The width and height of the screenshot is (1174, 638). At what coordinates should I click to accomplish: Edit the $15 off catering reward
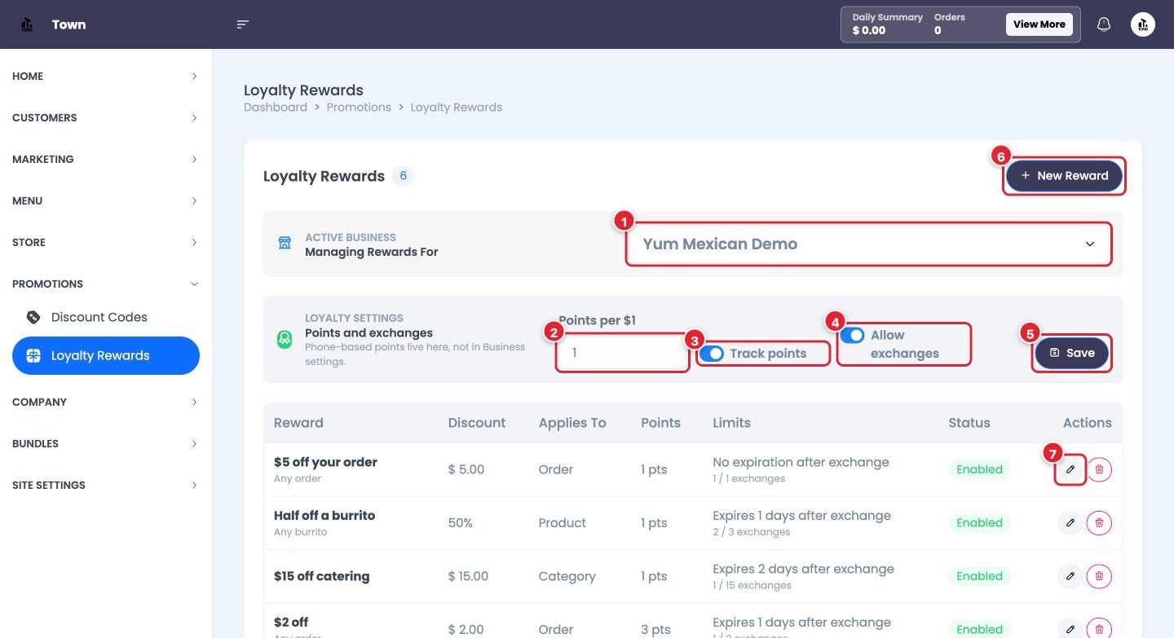(1070, 576)
